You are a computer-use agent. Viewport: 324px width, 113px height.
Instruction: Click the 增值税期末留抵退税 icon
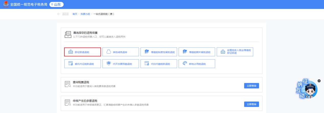185,52
